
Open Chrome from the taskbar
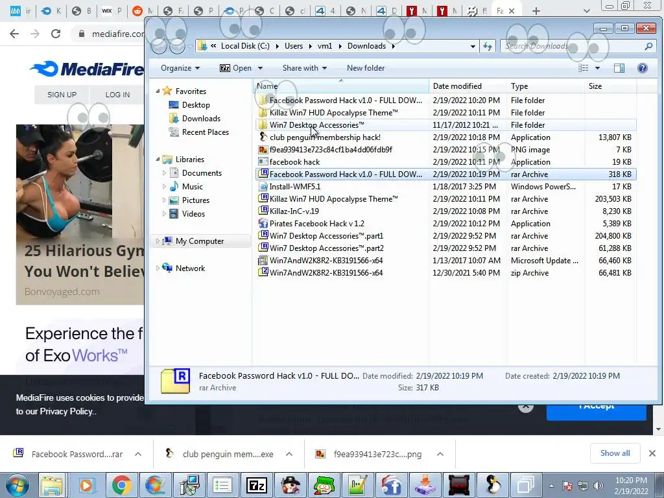121,485
